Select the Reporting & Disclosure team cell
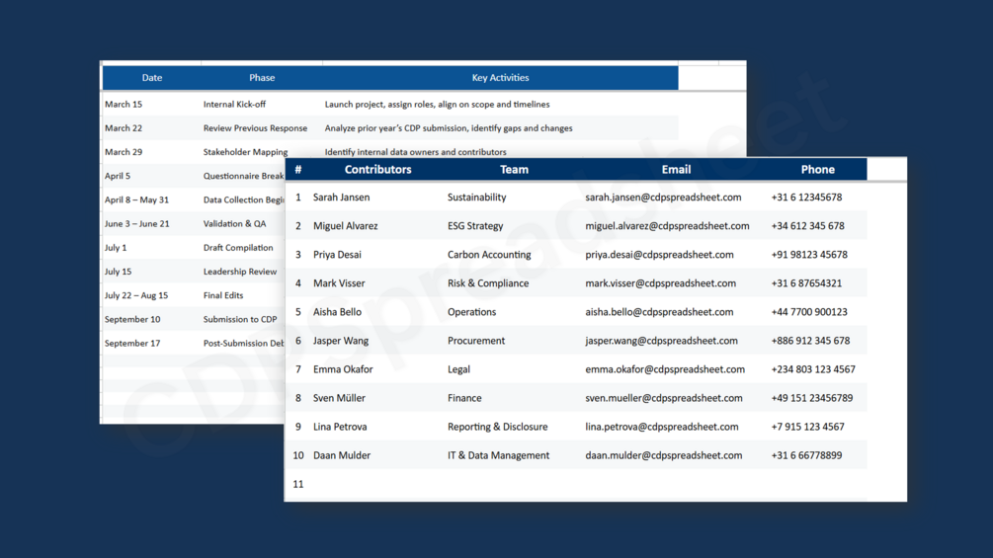993x558 pixels. point(497,427)
